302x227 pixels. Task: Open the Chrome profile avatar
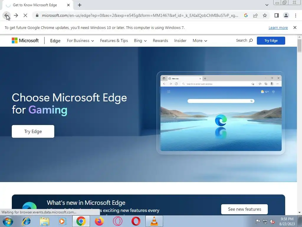pyautogui.click(x=286, y=15)
